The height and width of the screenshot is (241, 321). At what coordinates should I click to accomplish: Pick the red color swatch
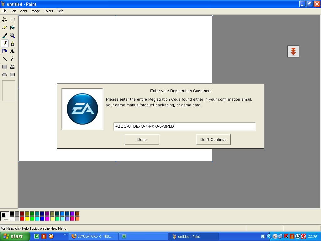(22, 219)
